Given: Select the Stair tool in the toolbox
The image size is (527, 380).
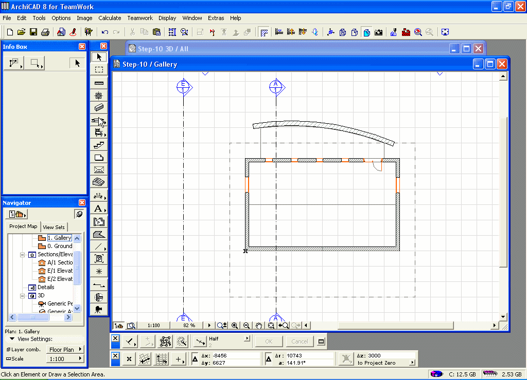Looking at the screenshot, I should tap(99, 145).
